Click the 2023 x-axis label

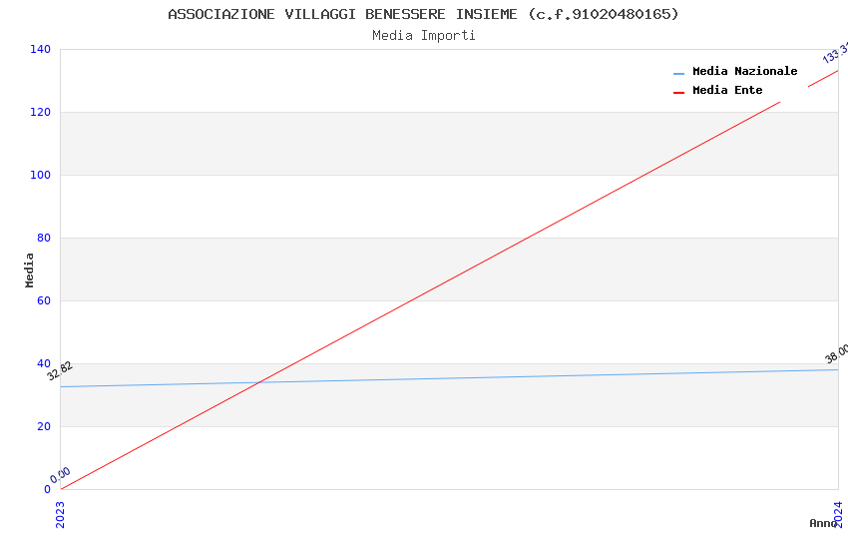(60, 514)
